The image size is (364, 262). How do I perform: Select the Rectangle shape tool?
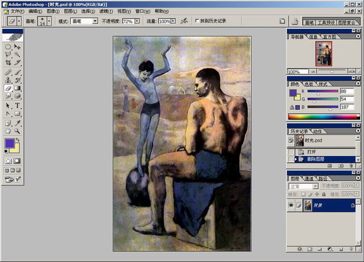coord(17,113)
